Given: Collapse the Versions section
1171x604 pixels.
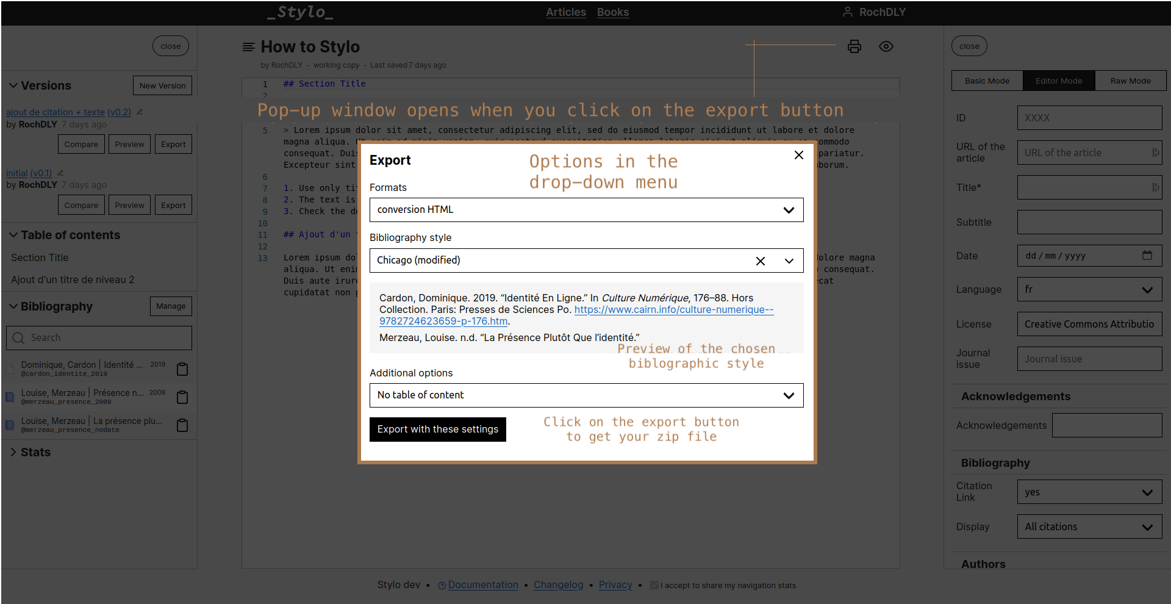Looking at the screenshot, I should point(13,85).
